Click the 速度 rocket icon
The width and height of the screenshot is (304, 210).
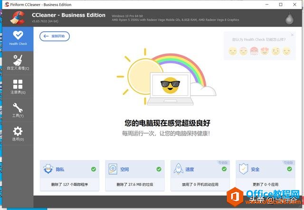(179, 169)
